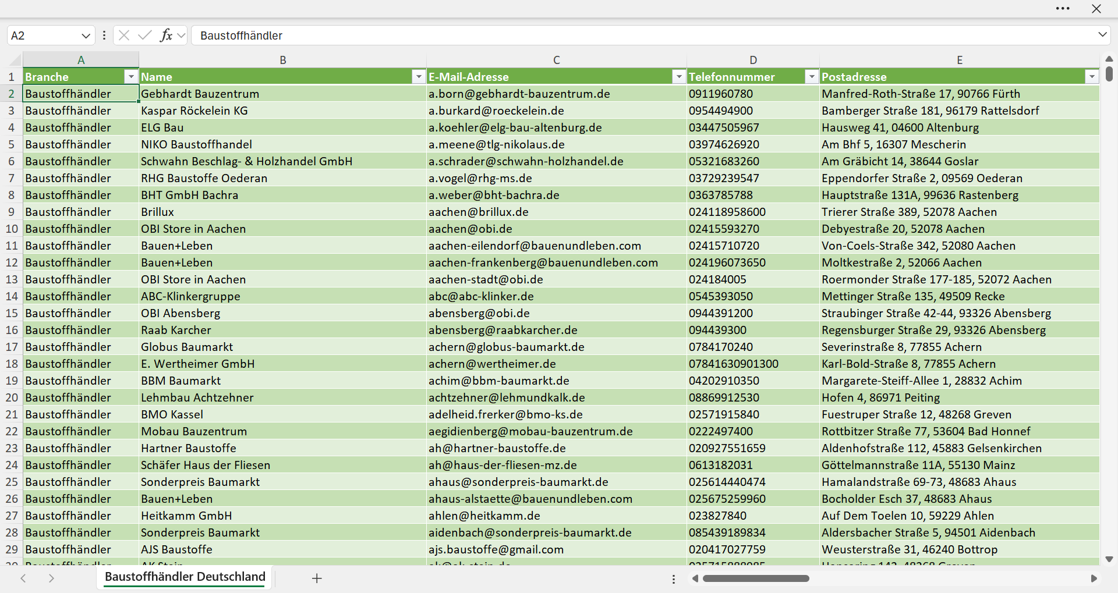
Task: Select email abensberg@raabkarcher.de
Action: [x=557, y=330]
